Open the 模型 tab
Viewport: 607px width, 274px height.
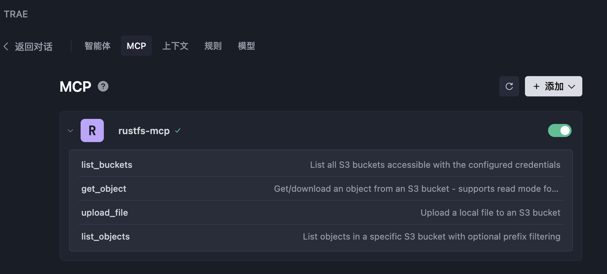coord(246,46)
